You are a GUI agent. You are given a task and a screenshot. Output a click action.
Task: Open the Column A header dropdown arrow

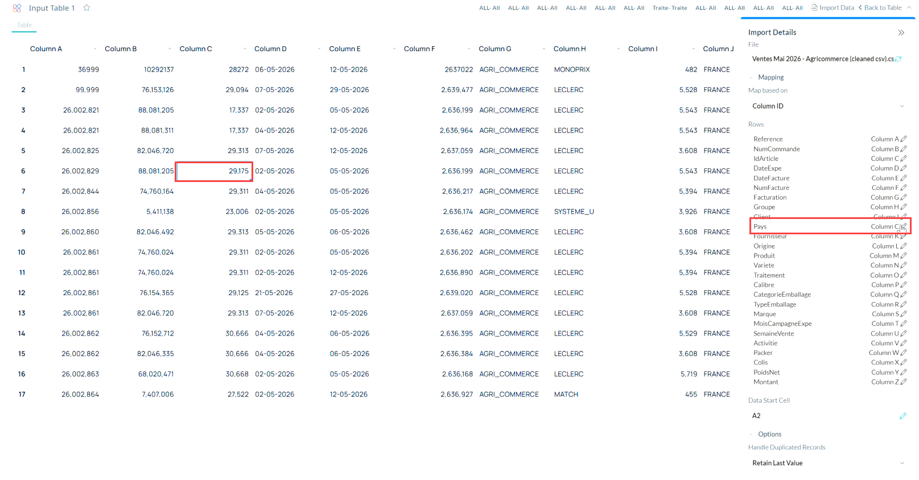pyautogui.click(x=95, y=49)
